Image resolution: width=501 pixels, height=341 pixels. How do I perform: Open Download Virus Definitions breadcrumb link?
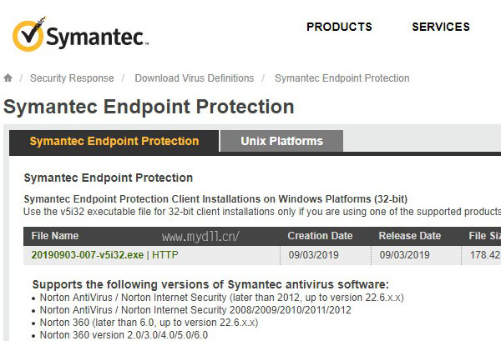tap(195, 78)
